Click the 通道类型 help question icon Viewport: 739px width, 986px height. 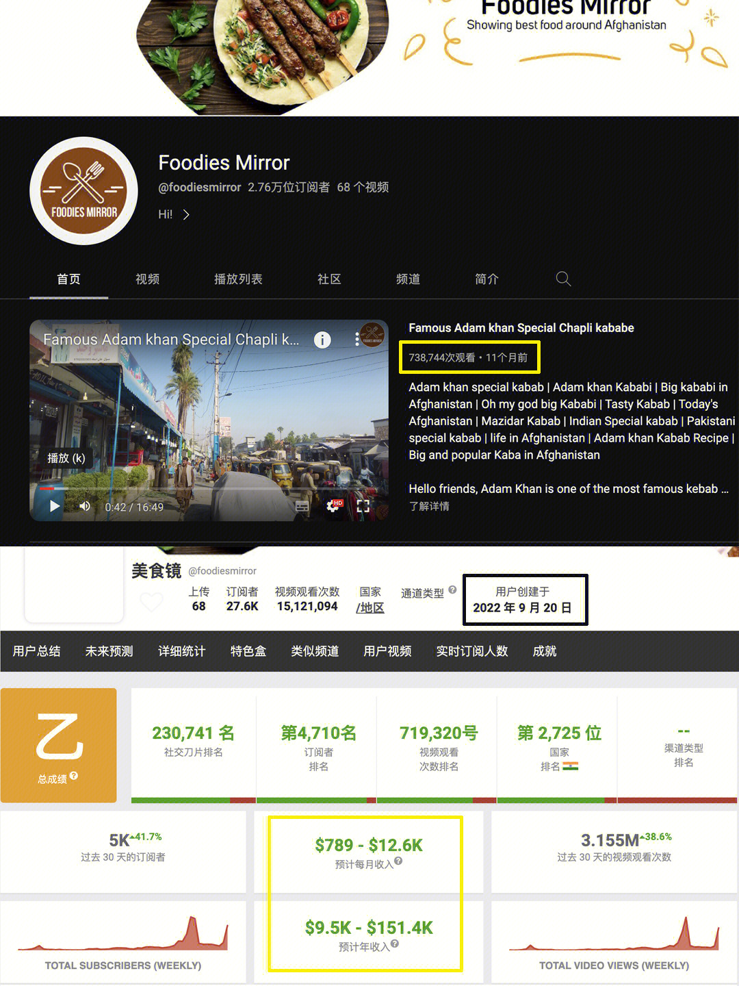(x=452, y=590)
